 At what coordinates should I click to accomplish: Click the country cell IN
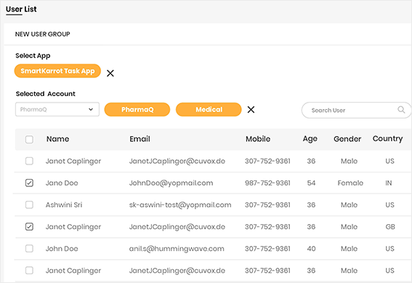[x=389, y=183]
